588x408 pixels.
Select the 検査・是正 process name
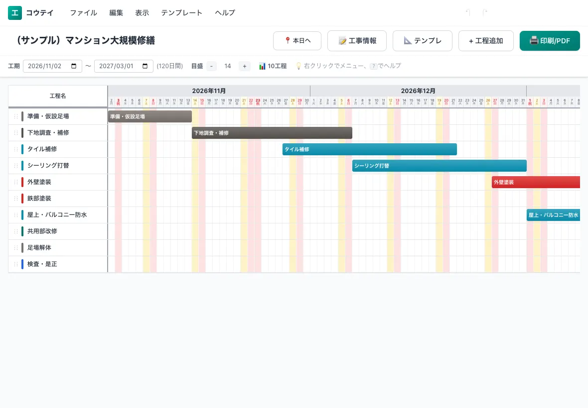click(42, 264)
